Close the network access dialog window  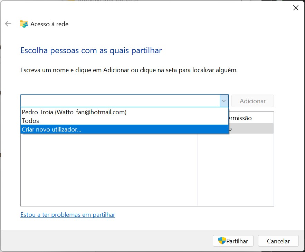(296, 8)
